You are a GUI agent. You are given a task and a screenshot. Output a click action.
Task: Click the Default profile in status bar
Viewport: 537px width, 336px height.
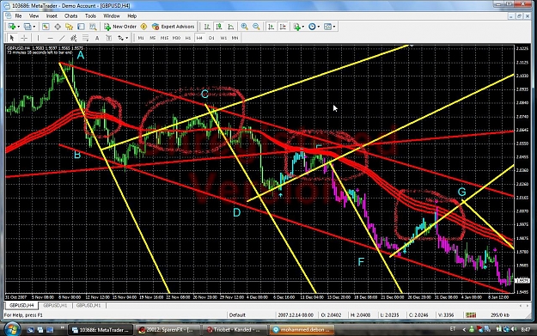(x=237, y=315)
